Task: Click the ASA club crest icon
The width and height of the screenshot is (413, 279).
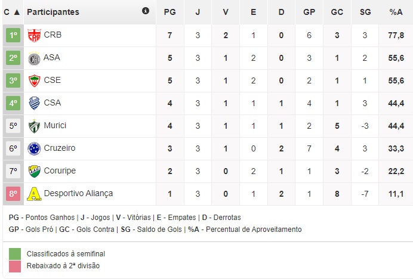Action: 35,58
